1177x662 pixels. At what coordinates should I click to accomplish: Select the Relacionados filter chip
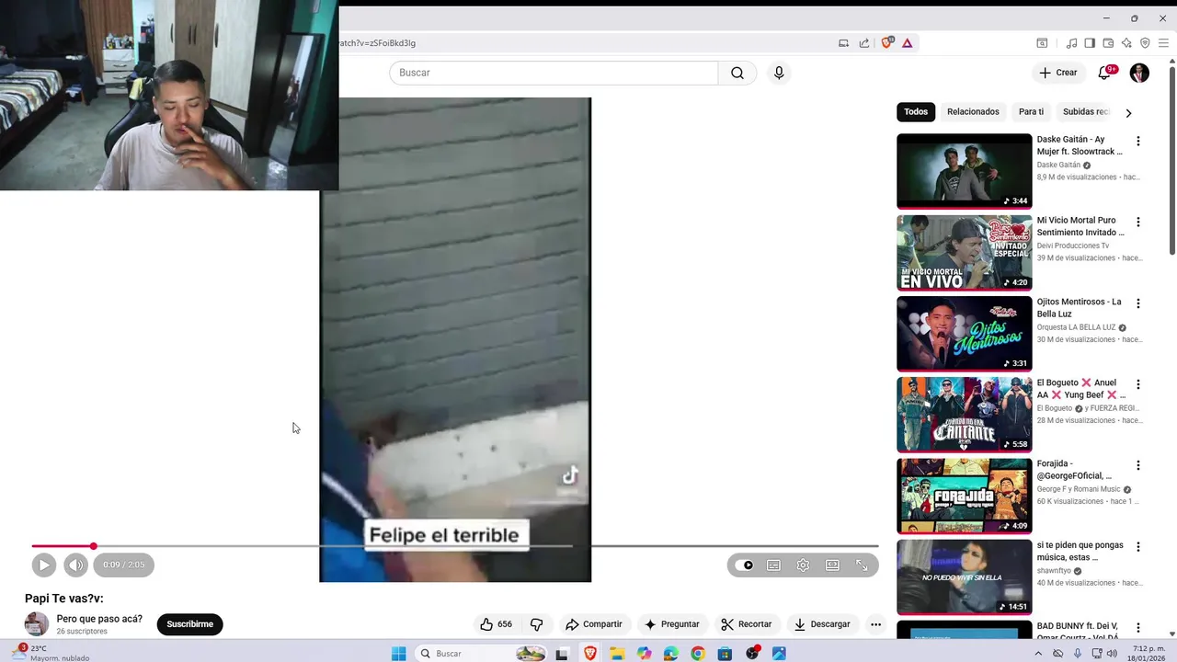click(x=973, y=112)
